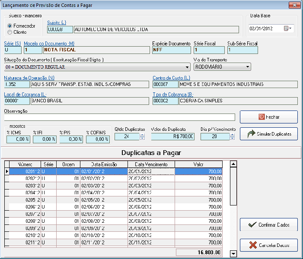The height and width of the screenshot is (259, 303).
Task: Click due date 20/10/2012
Action: [151, 235]
